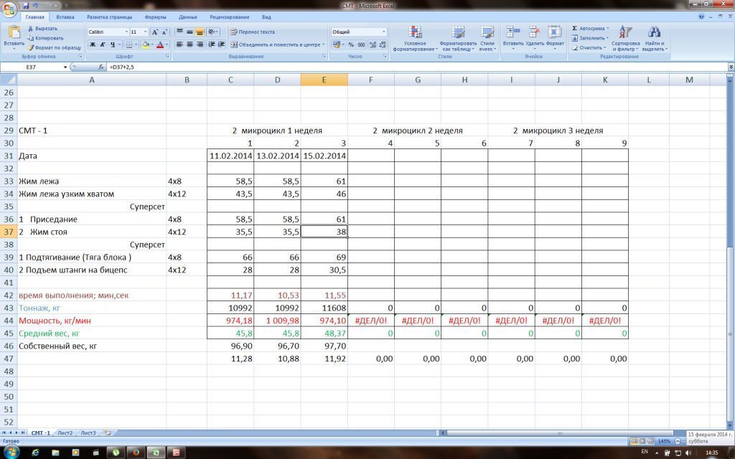735x459 pixels.
Task: Open the Лист2 sheet tab
Action: [65, 433]
